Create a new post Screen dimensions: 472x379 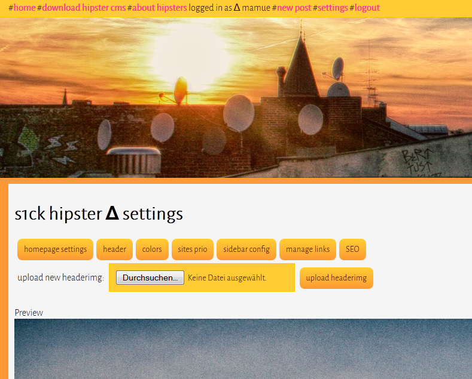point(294,8)
